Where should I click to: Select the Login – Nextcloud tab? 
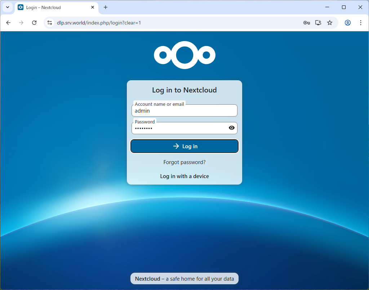[54, 7]
